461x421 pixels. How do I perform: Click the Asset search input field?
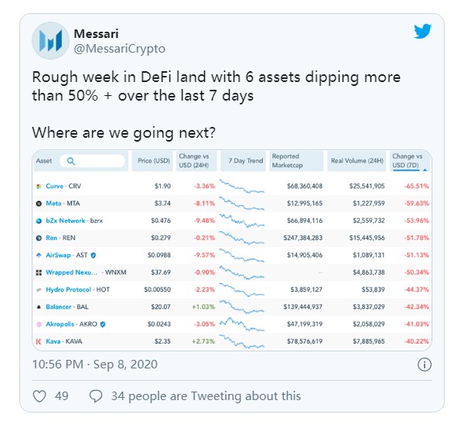point(92,161)
